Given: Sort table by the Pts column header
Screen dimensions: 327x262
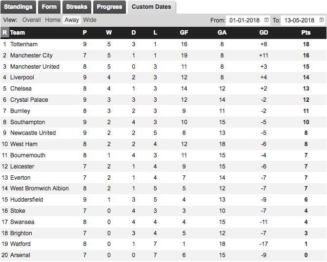Looking at the screenshot, I should pyautogui.click(x=306, y=33).
